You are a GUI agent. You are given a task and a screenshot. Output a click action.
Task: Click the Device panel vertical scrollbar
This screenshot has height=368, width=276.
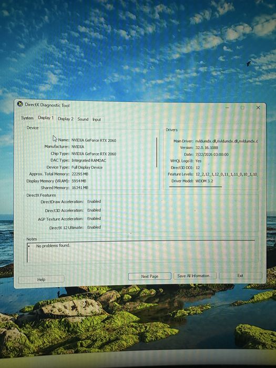[157, 152]
